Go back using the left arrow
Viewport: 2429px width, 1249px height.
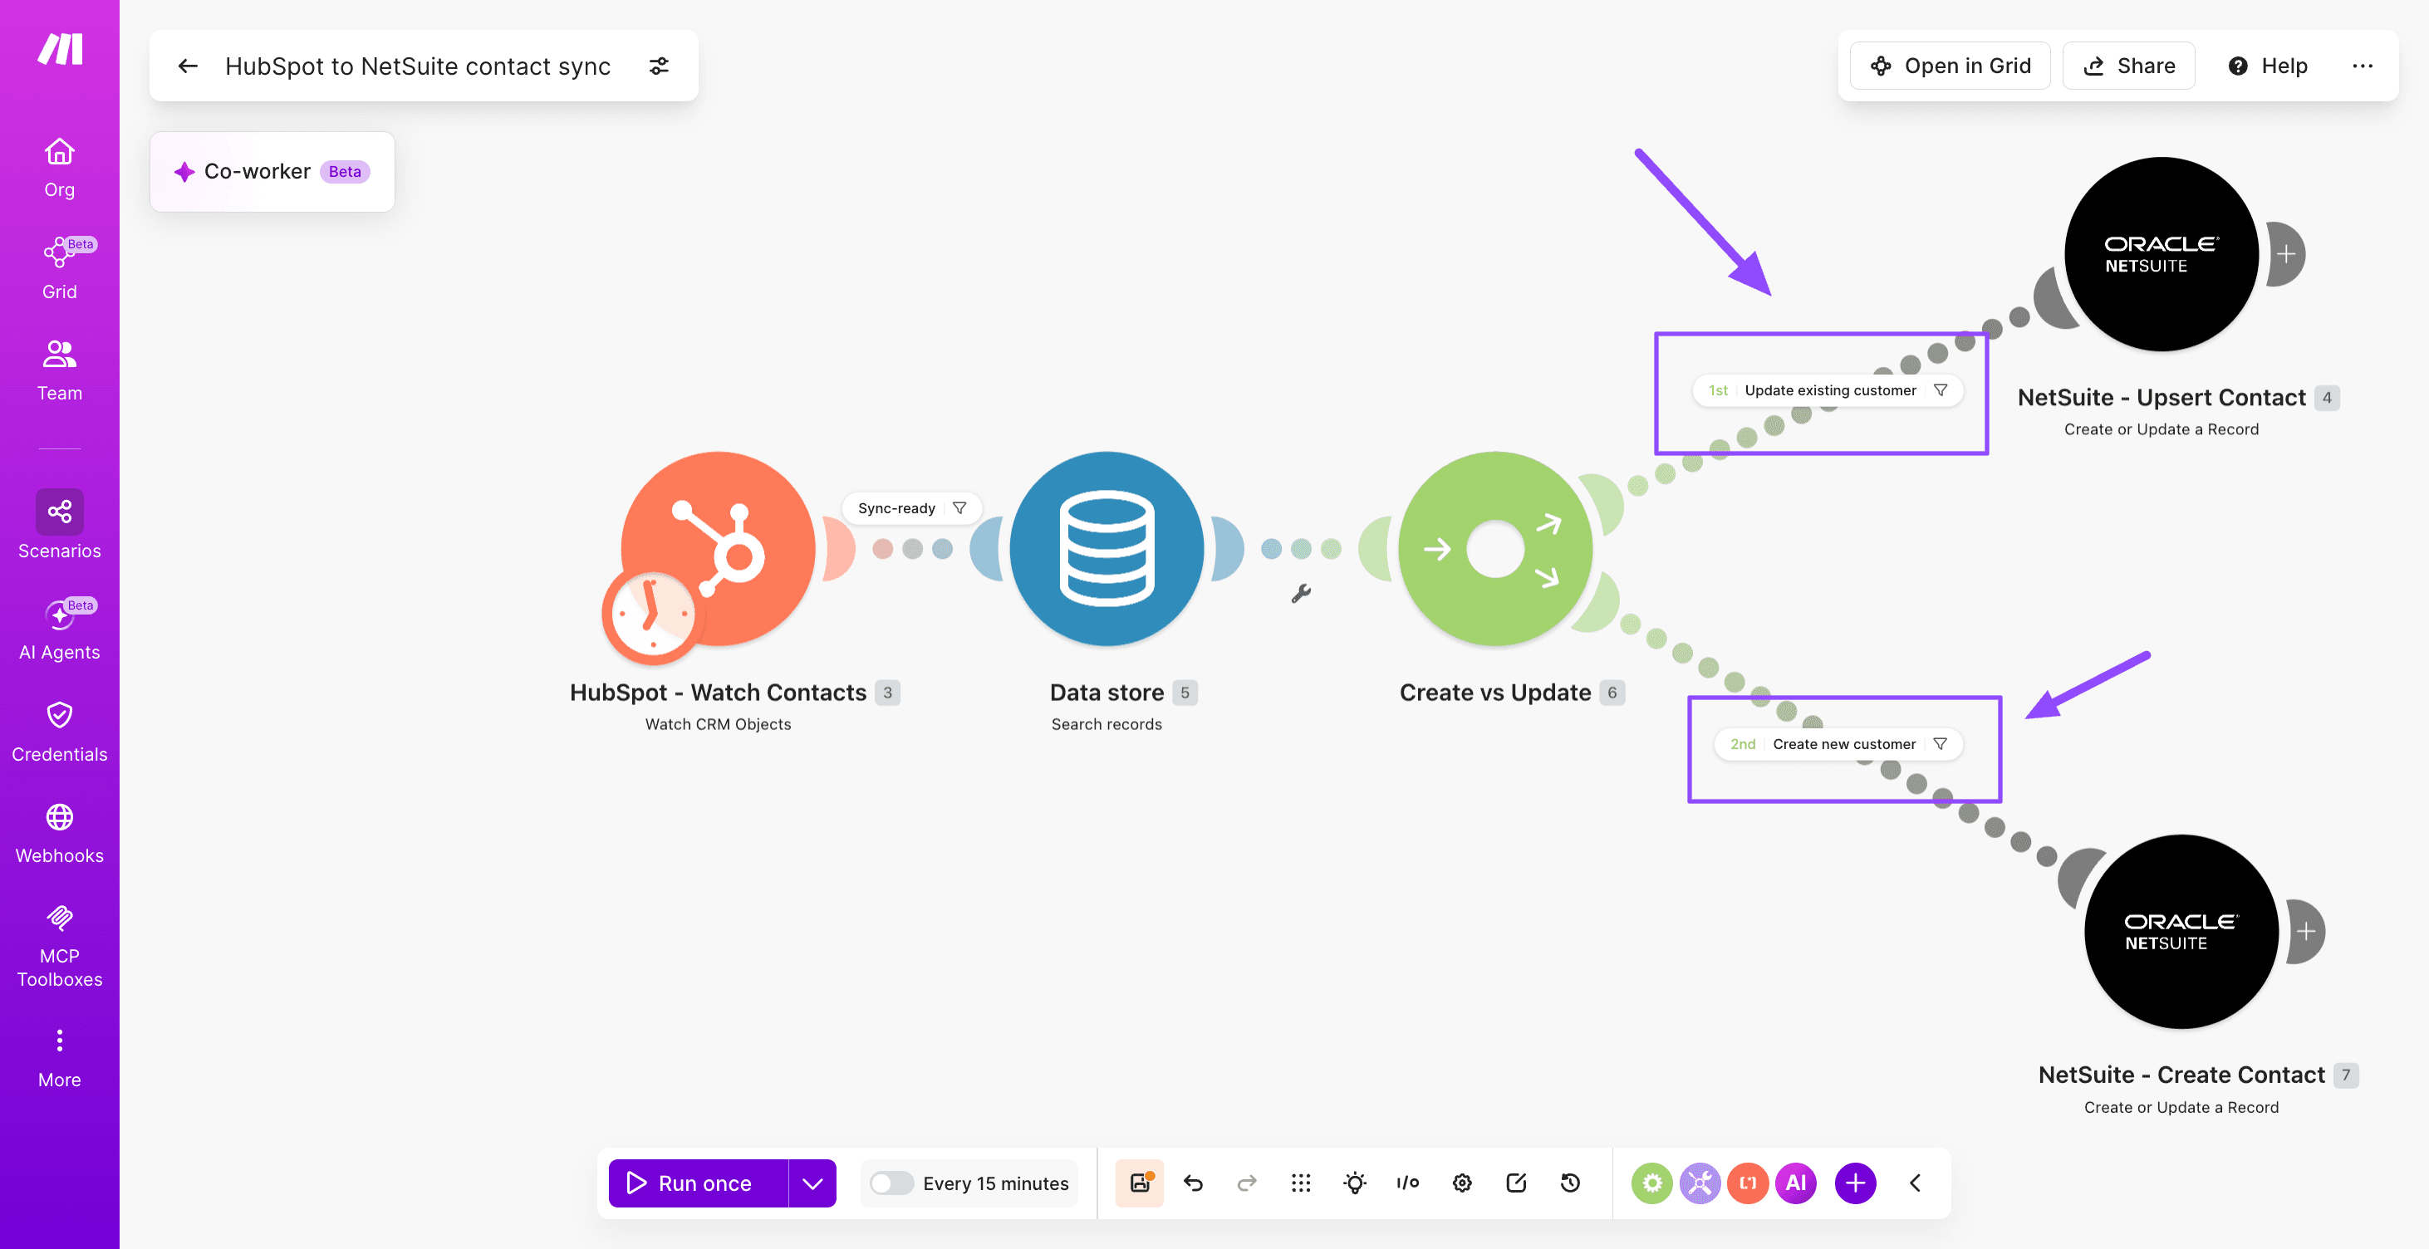click(x=188, y=66)
